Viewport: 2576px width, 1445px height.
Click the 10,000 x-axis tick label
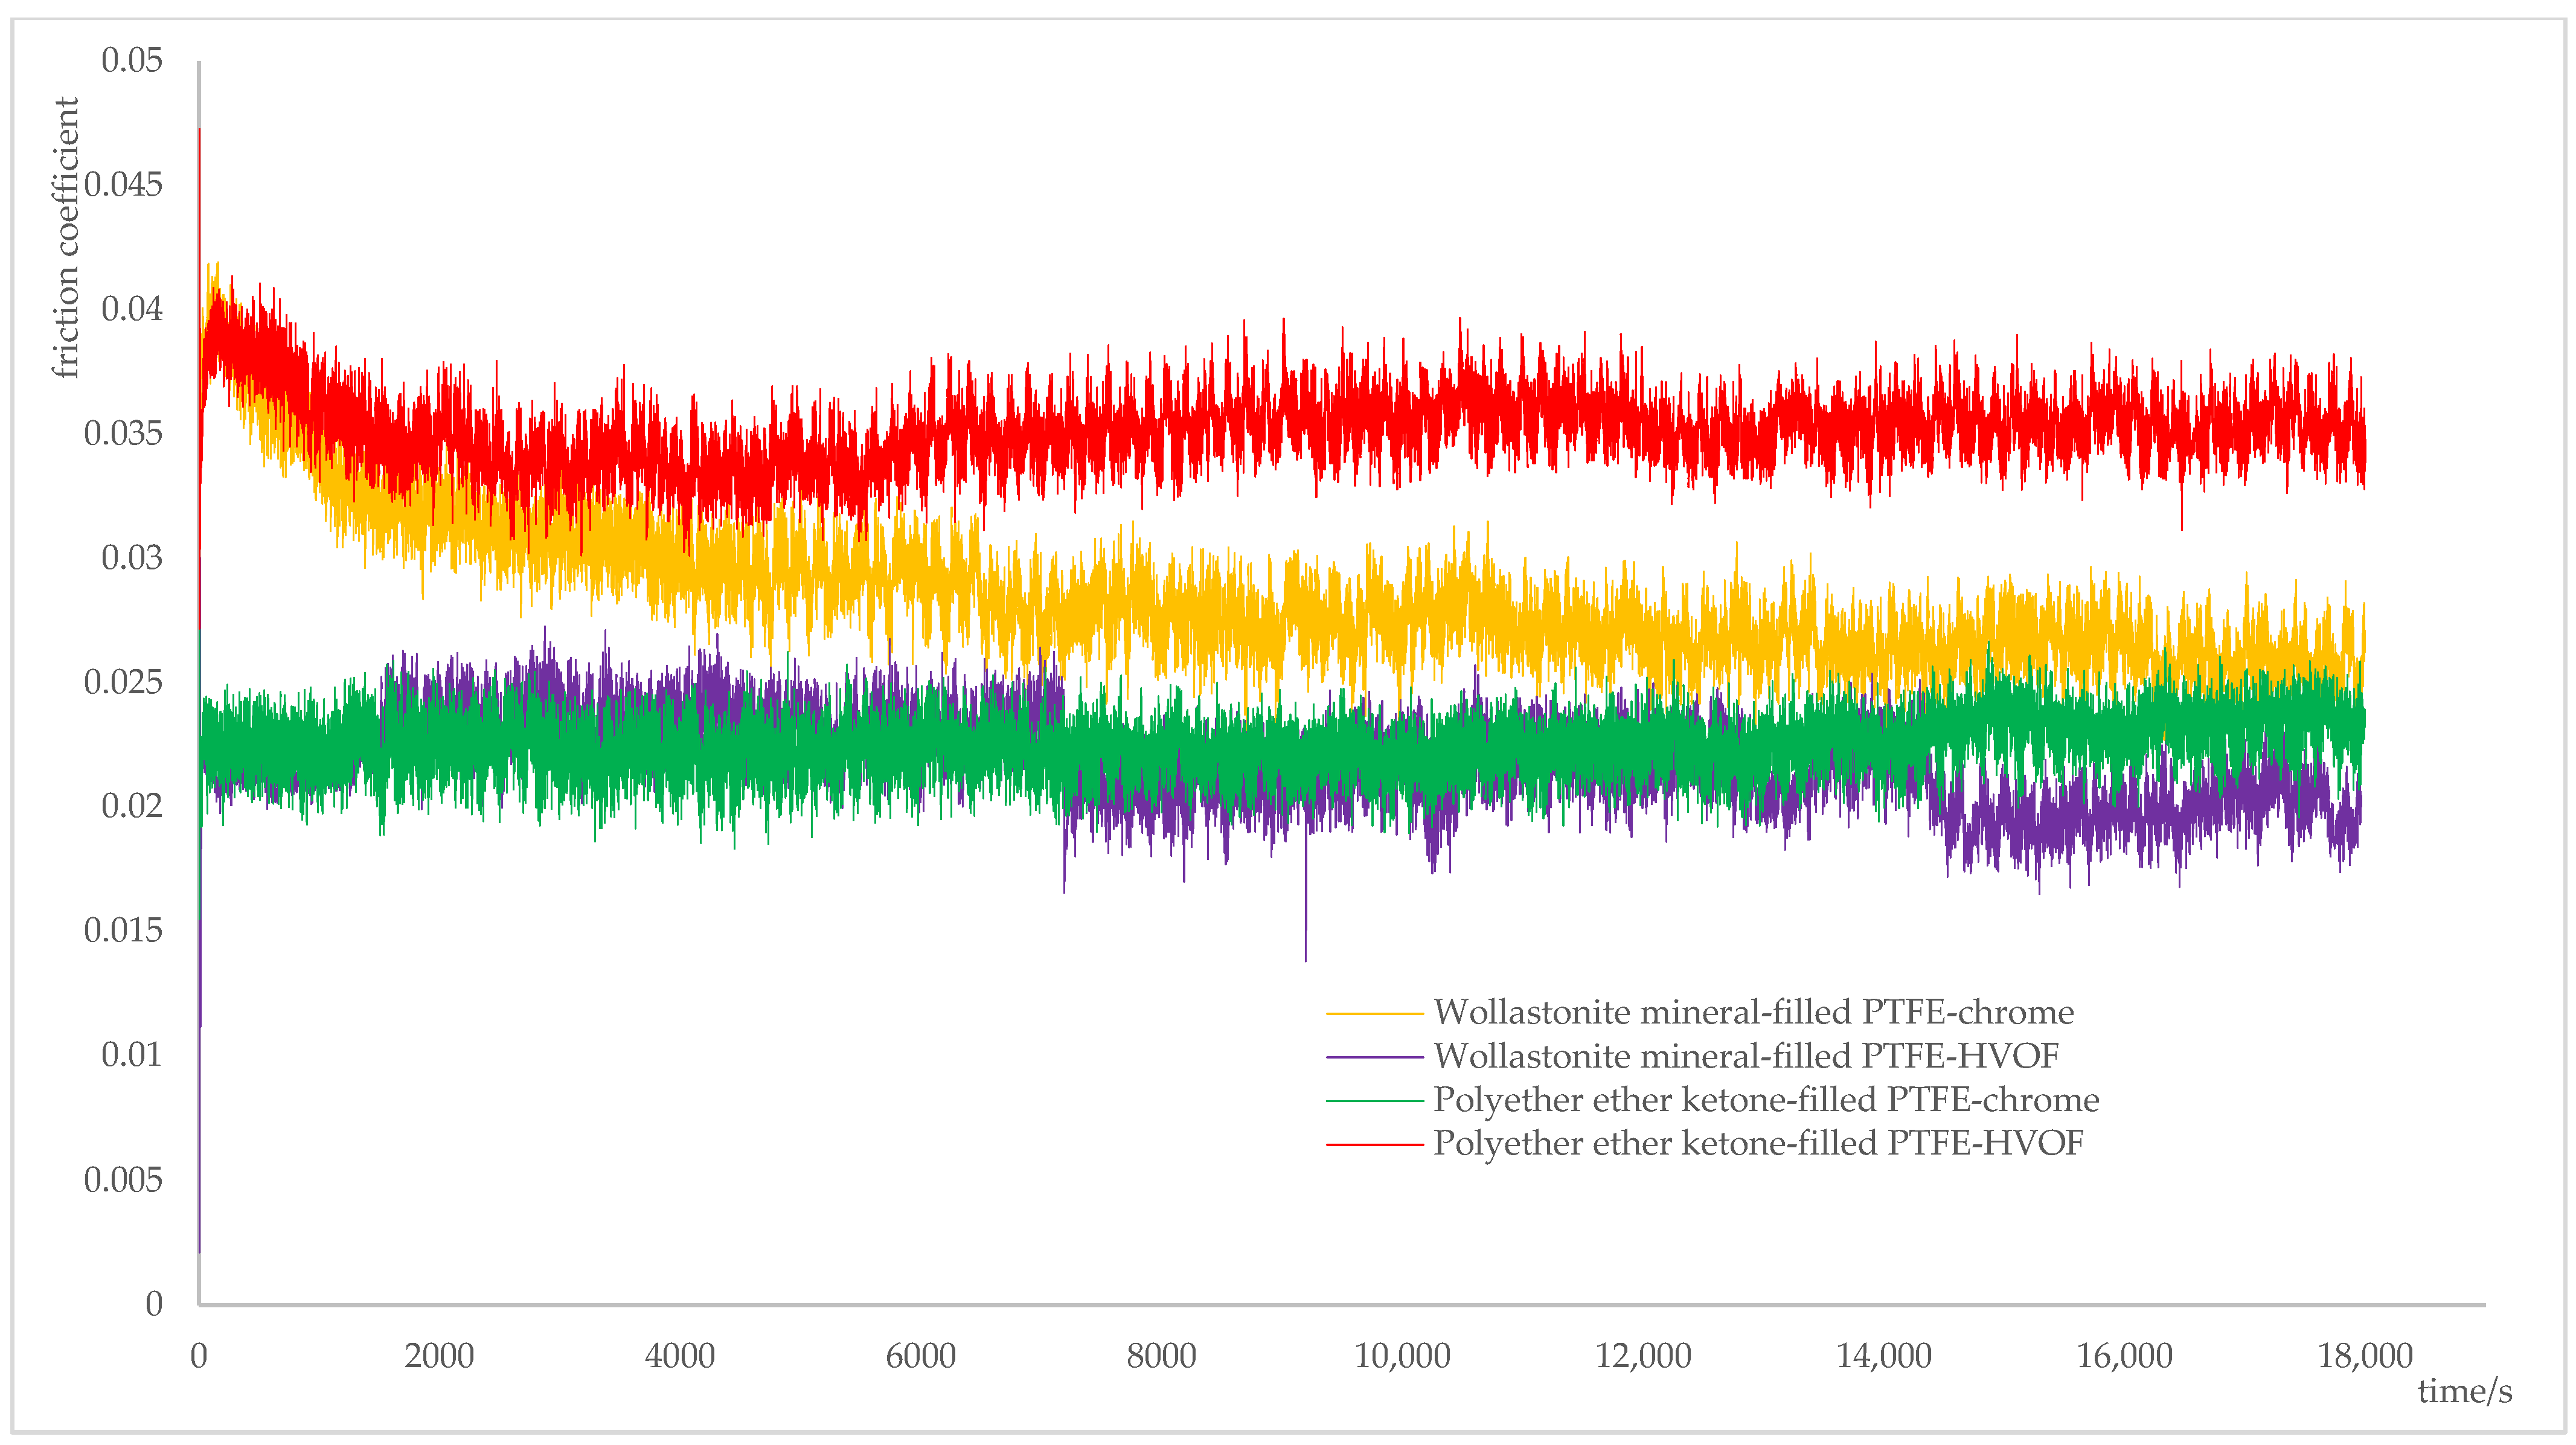pyautogui.click(x=1402, y=1356)
